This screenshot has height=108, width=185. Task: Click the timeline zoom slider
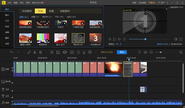(161, 52)
